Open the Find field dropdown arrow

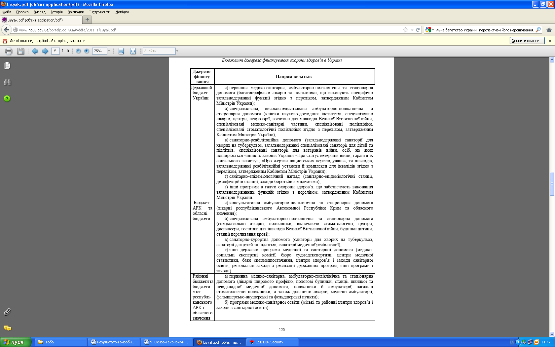(177, 51)
